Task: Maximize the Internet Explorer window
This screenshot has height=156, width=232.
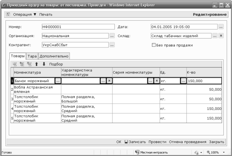Action: (x=221, y=5)
